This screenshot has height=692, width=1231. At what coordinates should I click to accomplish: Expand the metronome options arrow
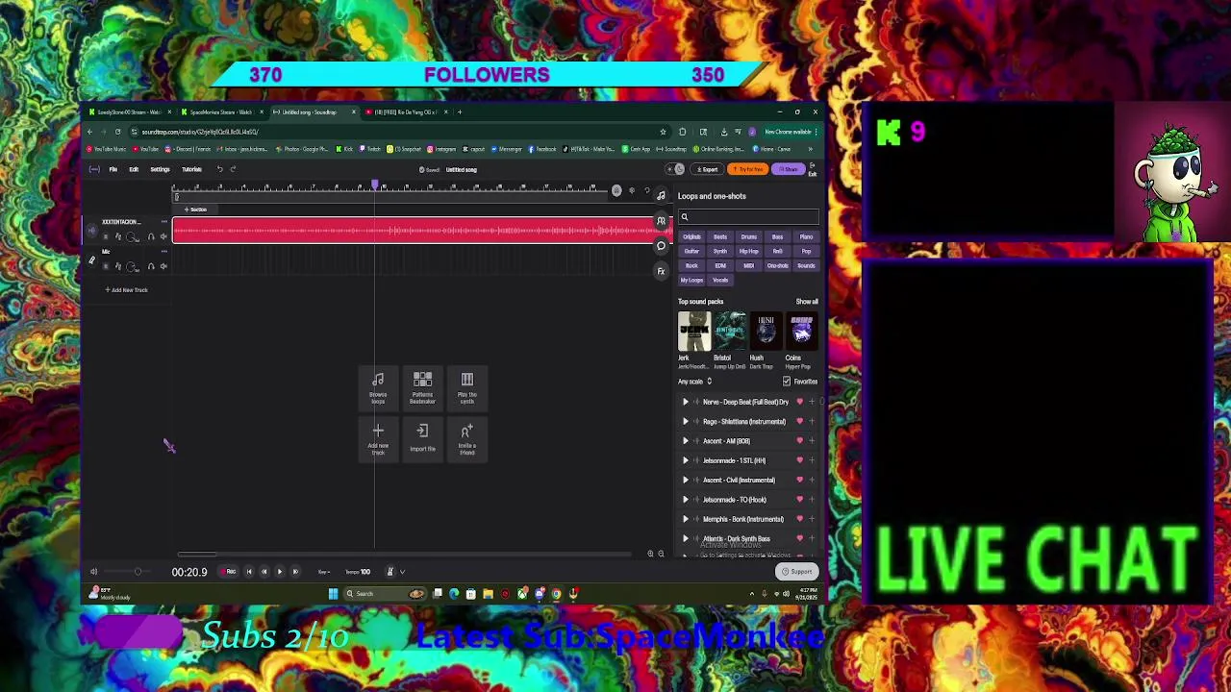[x=402, y=572]
